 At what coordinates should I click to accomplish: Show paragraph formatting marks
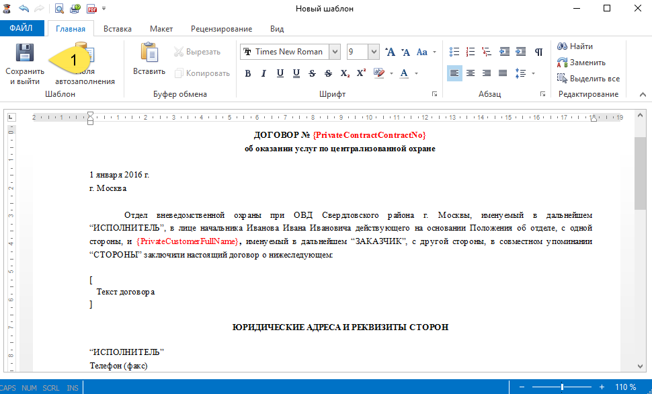[x=538, y=52]
